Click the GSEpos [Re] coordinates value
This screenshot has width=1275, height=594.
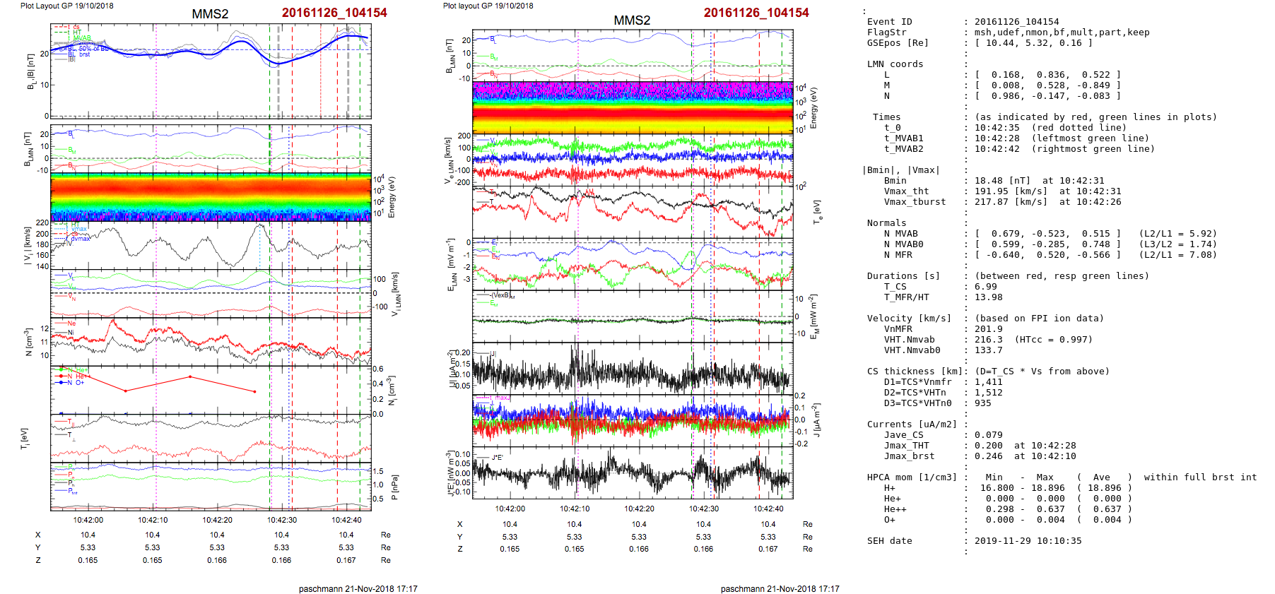click(1033, 43)
